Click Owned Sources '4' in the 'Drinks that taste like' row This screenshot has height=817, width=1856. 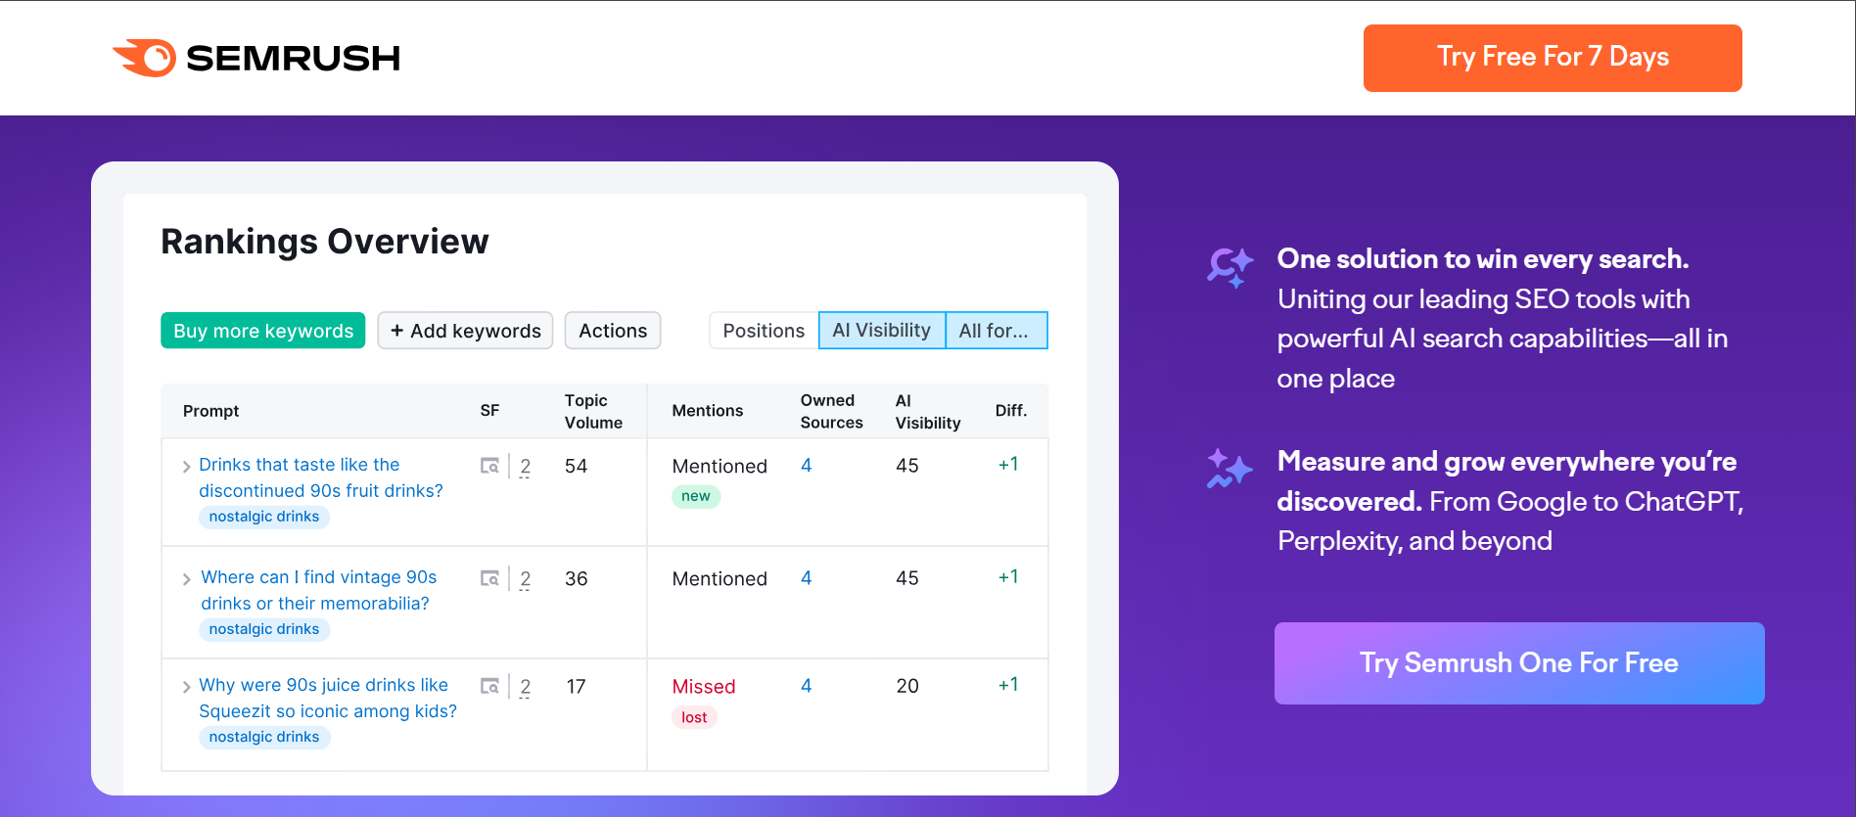(807, 466)
